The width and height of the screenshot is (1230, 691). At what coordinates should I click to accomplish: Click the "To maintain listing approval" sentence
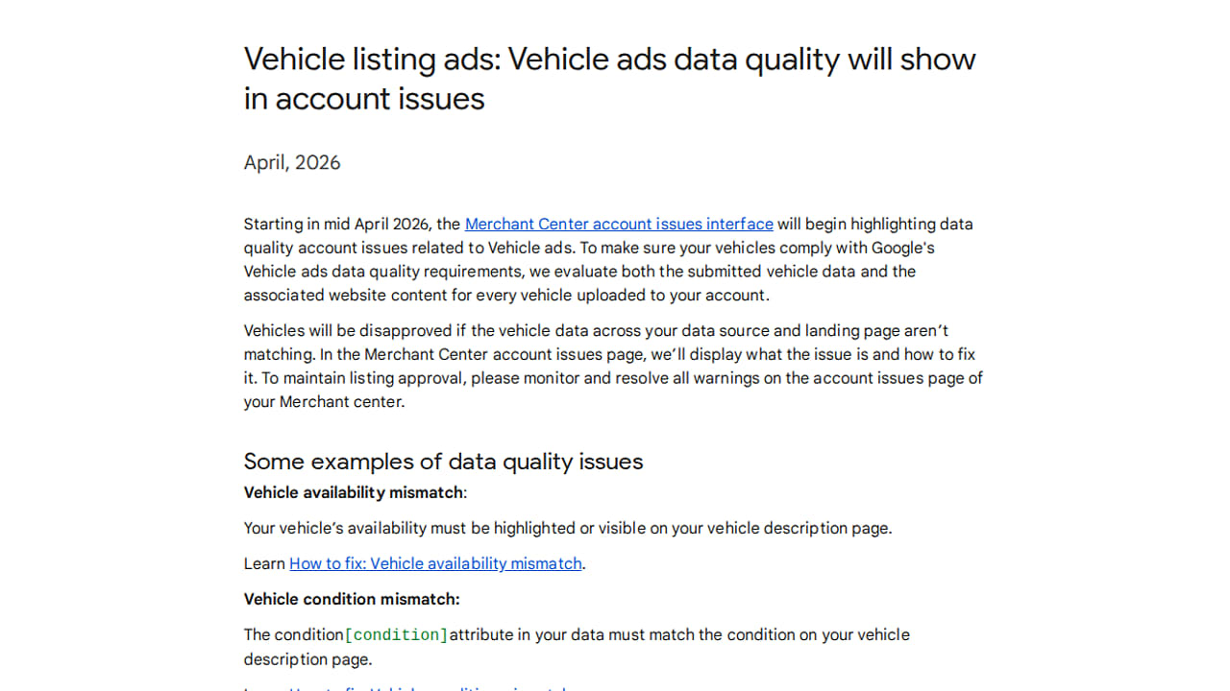pyautogui.click(x=365, y=378)
